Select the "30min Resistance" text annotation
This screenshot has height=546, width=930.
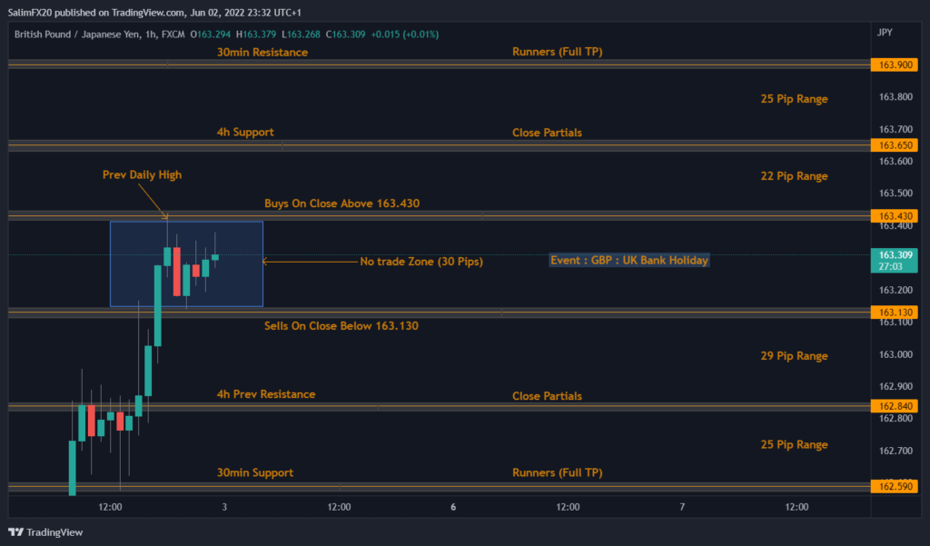(262, 53)
